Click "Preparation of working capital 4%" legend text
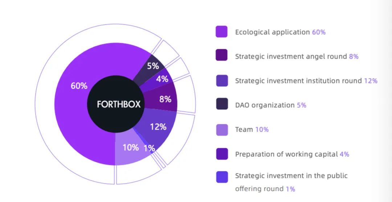Viewport: 392px width, 202px height. pos(292,154)
